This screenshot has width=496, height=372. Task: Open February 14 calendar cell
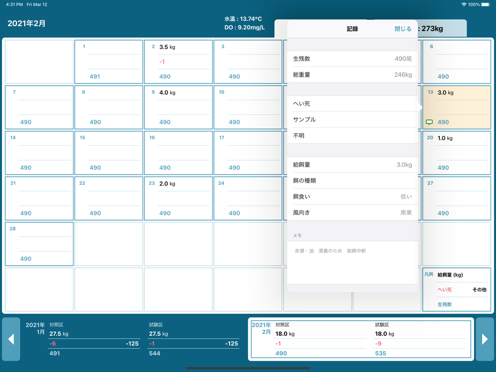pyautogui.click(x=39, y=153)
